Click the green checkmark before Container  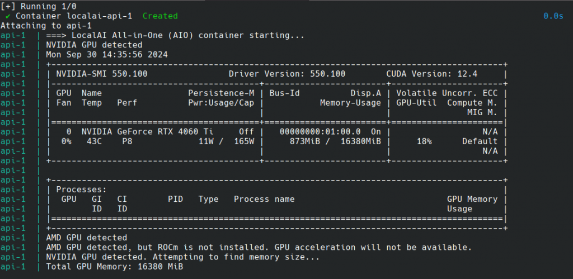pyautogui.click(x=8, y=16)
